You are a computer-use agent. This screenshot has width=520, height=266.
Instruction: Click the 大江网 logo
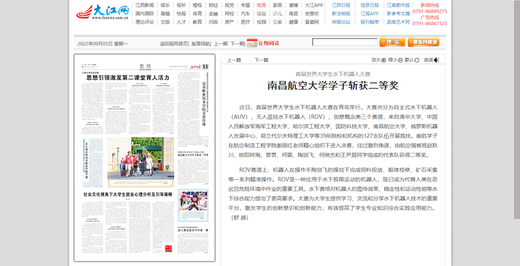click(x=103, y=12)
